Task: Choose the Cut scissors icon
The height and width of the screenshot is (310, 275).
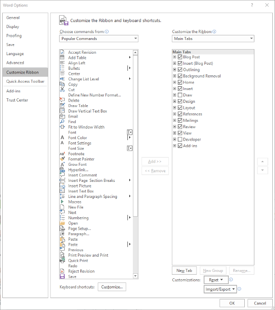Action: coord(62,90)
